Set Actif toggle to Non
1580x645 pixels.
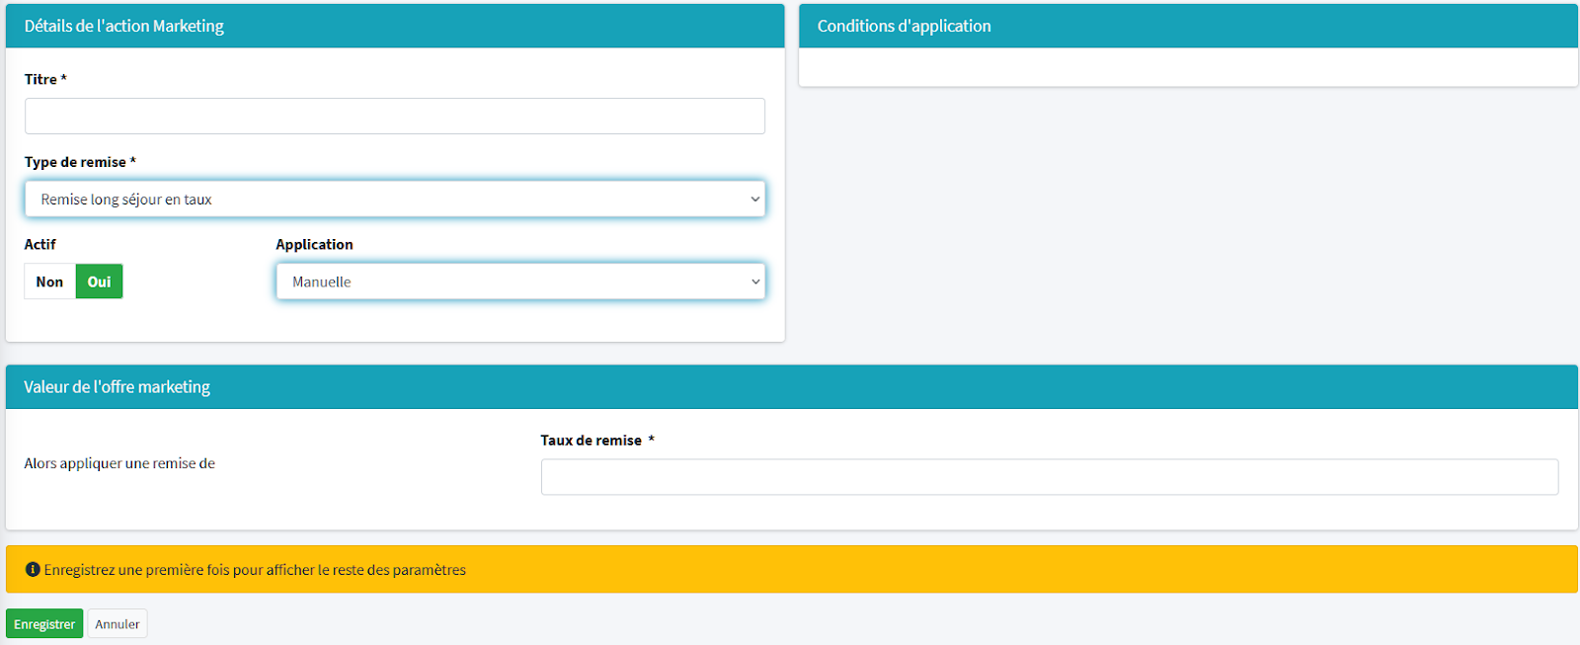click(49, 282)
